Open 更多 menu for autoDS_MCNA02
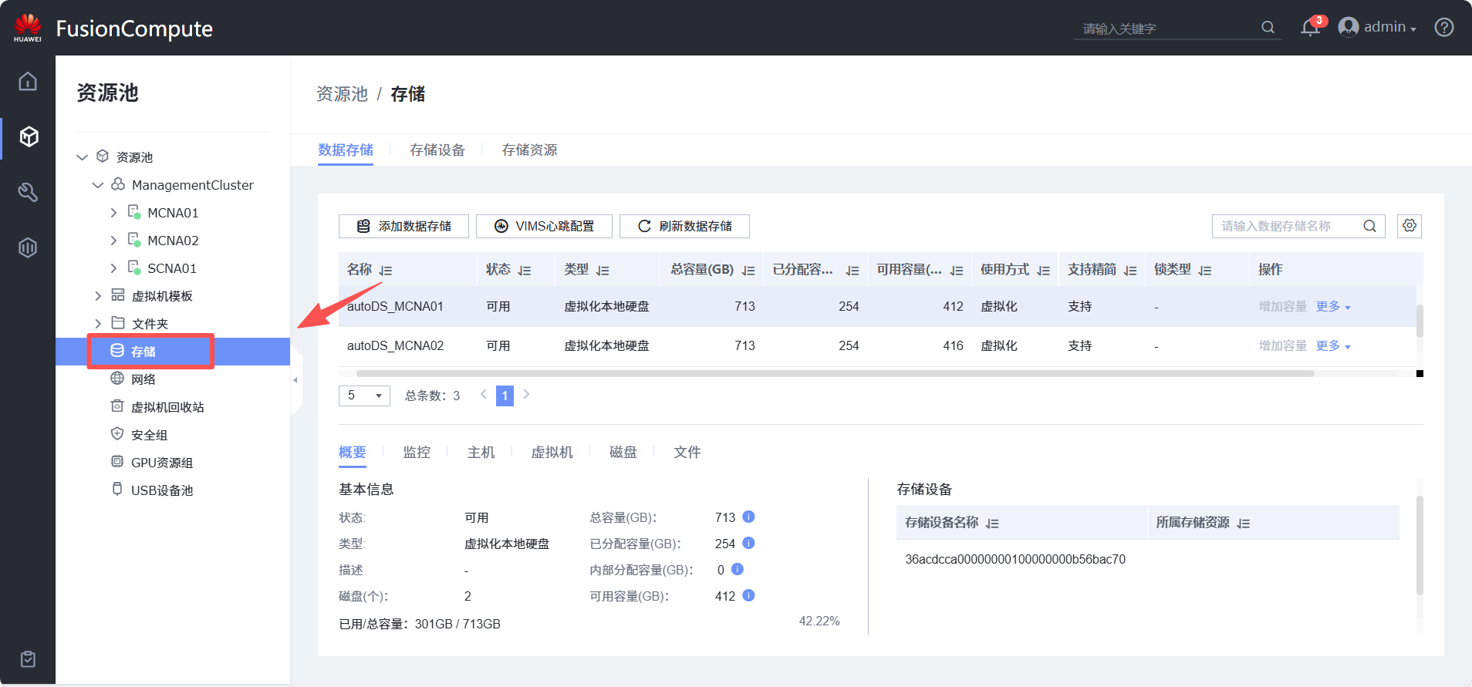The image size is (1472, 687). pos(1333,345)
